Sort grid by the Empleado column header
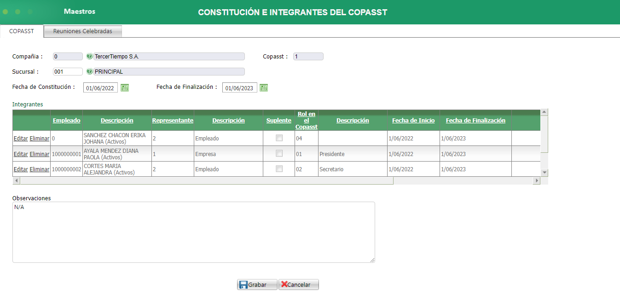The height and width of the screenshot is (302, 620). 66,120
